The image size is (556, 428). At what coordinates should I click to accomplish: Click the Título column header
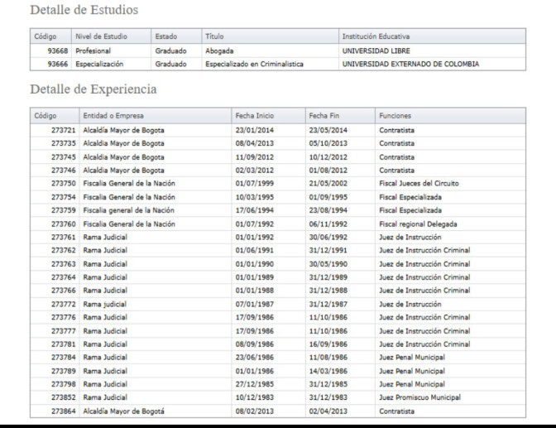tap(214, 36)
